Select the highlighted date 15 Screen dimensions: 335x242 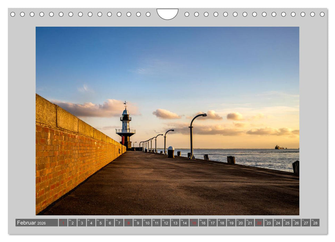pos(194,223)
